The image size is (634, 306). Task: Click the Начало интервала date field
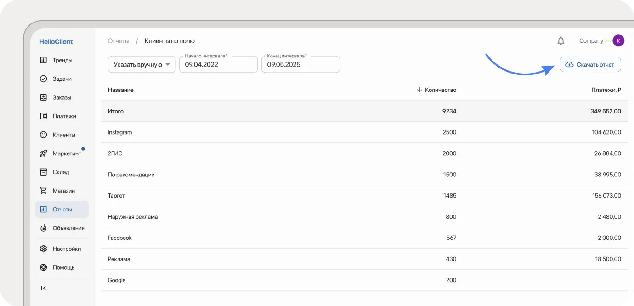click(218, 65)
